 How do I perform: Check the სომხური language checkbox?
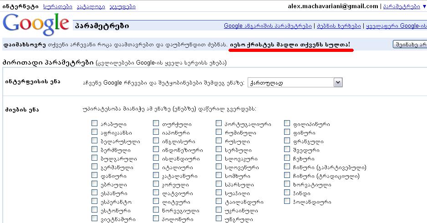[219, 175]
